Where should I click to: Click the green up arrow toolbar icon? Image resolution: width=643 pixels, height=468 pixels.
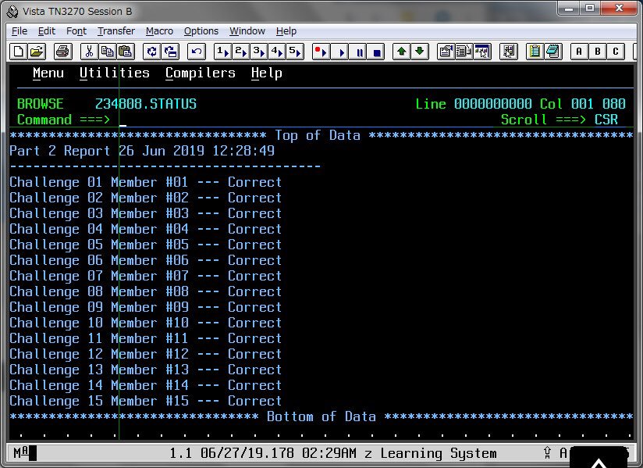(402, 51)
